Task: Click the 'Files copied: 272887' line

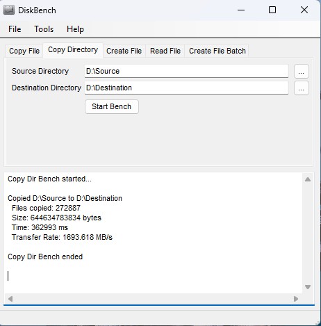Action: coord(46,208)
